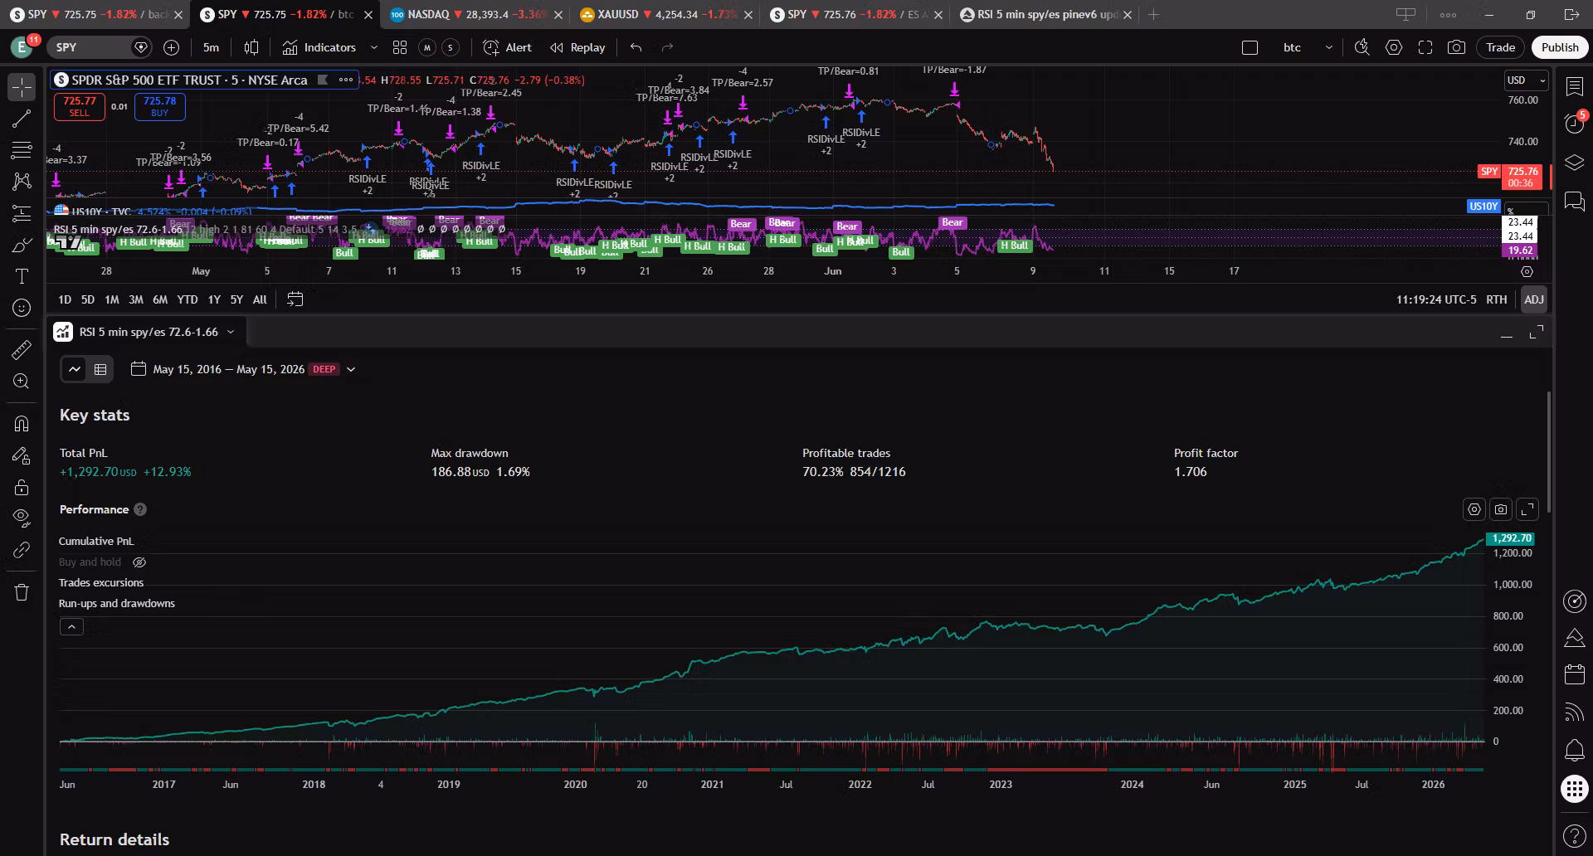Open the USD currency dropdown
1593x856 pixels.
pyautogui.click(x=1527, y=80)
